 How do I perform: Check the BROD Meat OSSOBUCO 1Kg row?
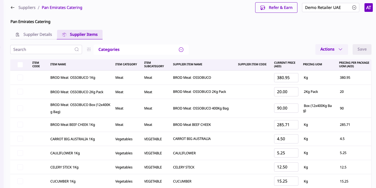[20, 78]
